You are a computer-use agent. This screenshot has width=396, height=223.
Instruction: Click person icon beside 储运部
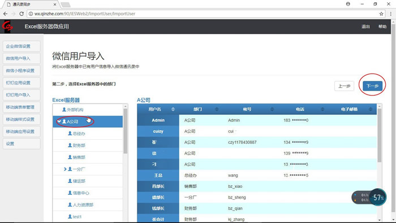click(70, 181)
